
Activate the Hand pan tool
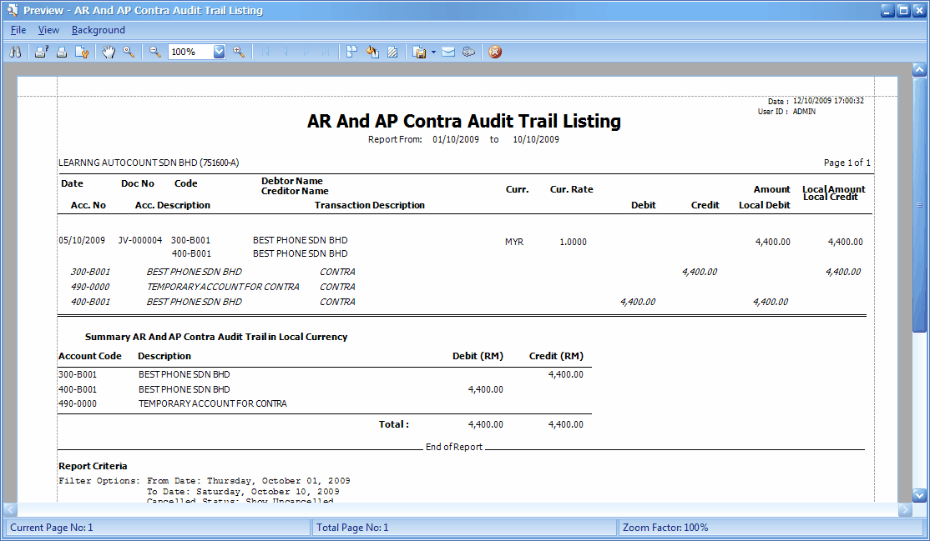(x=109, y=52)
